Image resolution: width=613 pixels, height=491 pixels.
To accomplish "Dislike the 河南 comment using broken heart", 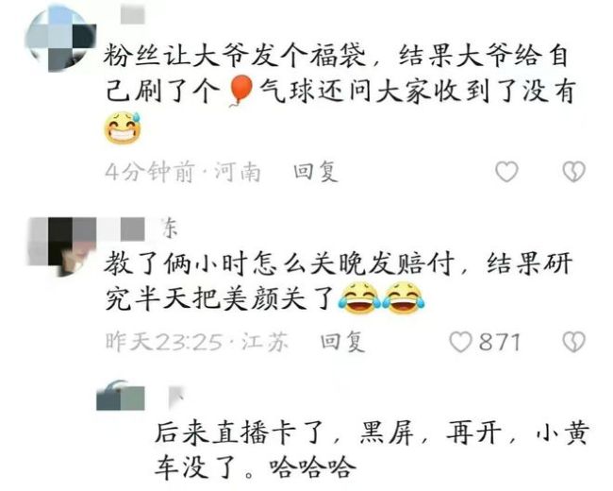I will tap(573, 172).
